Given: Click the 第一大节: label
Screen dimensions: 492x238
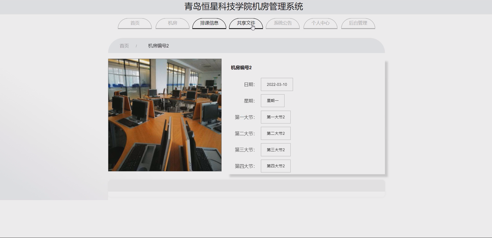Looking at the screenshot, I should [245, 117].
